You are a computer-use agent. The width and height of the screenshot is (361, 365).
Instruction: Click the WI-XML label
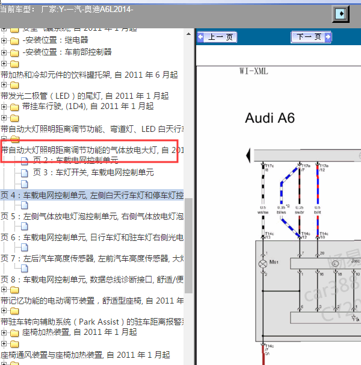(x=254, y=71)
